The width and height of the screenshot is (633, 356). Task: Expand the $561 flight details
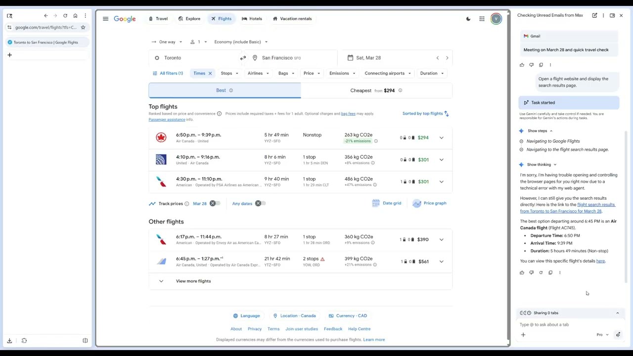441,262
